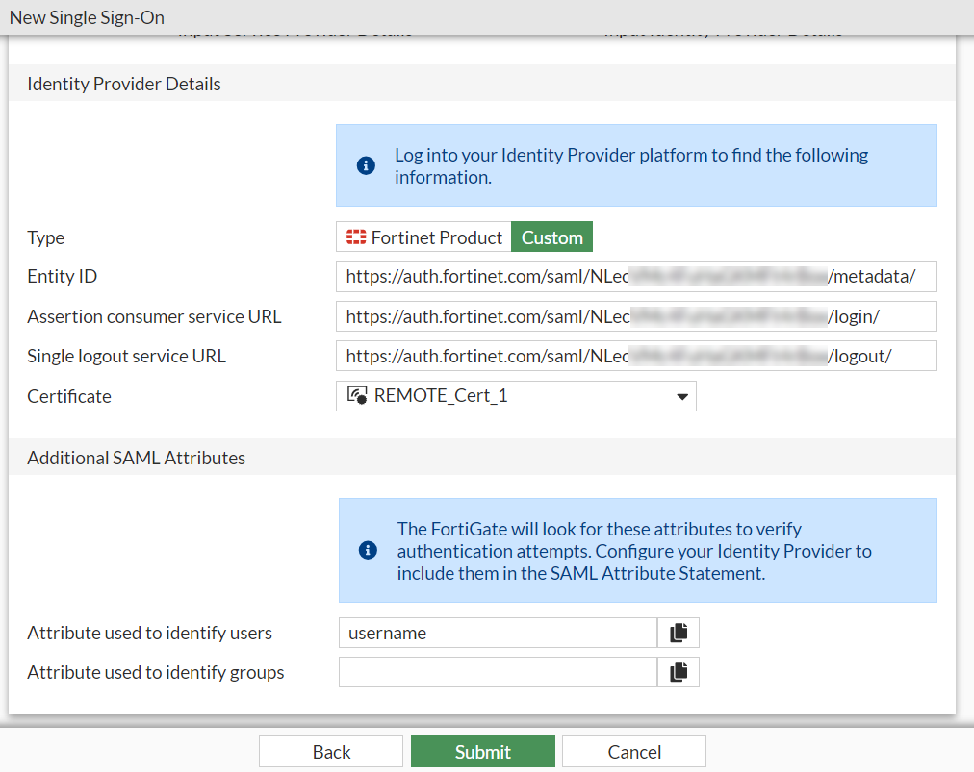Screen dimensions: 974x772
Task: Submit the new Single Sign-On configuration
Action: click(x=482, y=751)
